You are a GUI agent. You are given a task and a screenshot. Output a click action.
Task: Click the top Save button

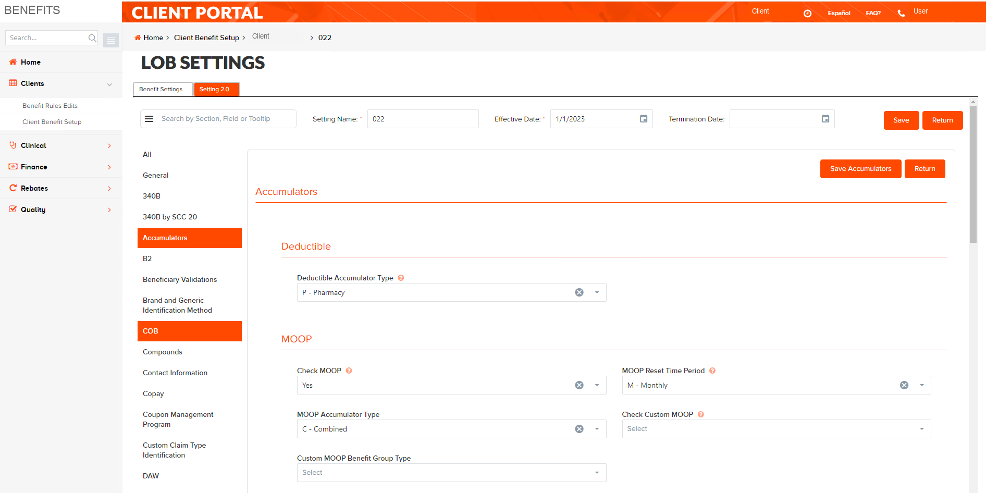click(x=901, y=120)
